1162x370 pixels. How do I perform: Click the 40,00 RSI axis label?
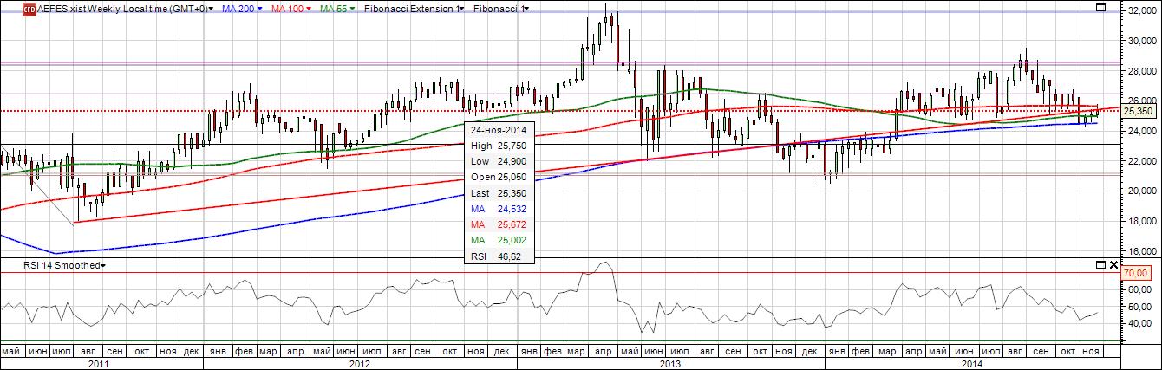(1138, 323)
